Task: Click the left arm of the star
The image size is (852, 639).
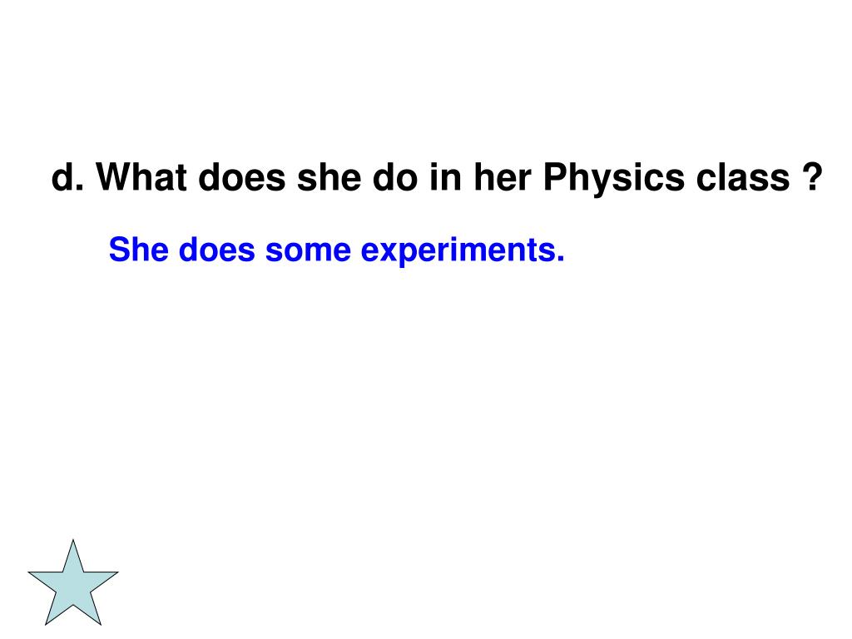Action: tap(43, 577)
